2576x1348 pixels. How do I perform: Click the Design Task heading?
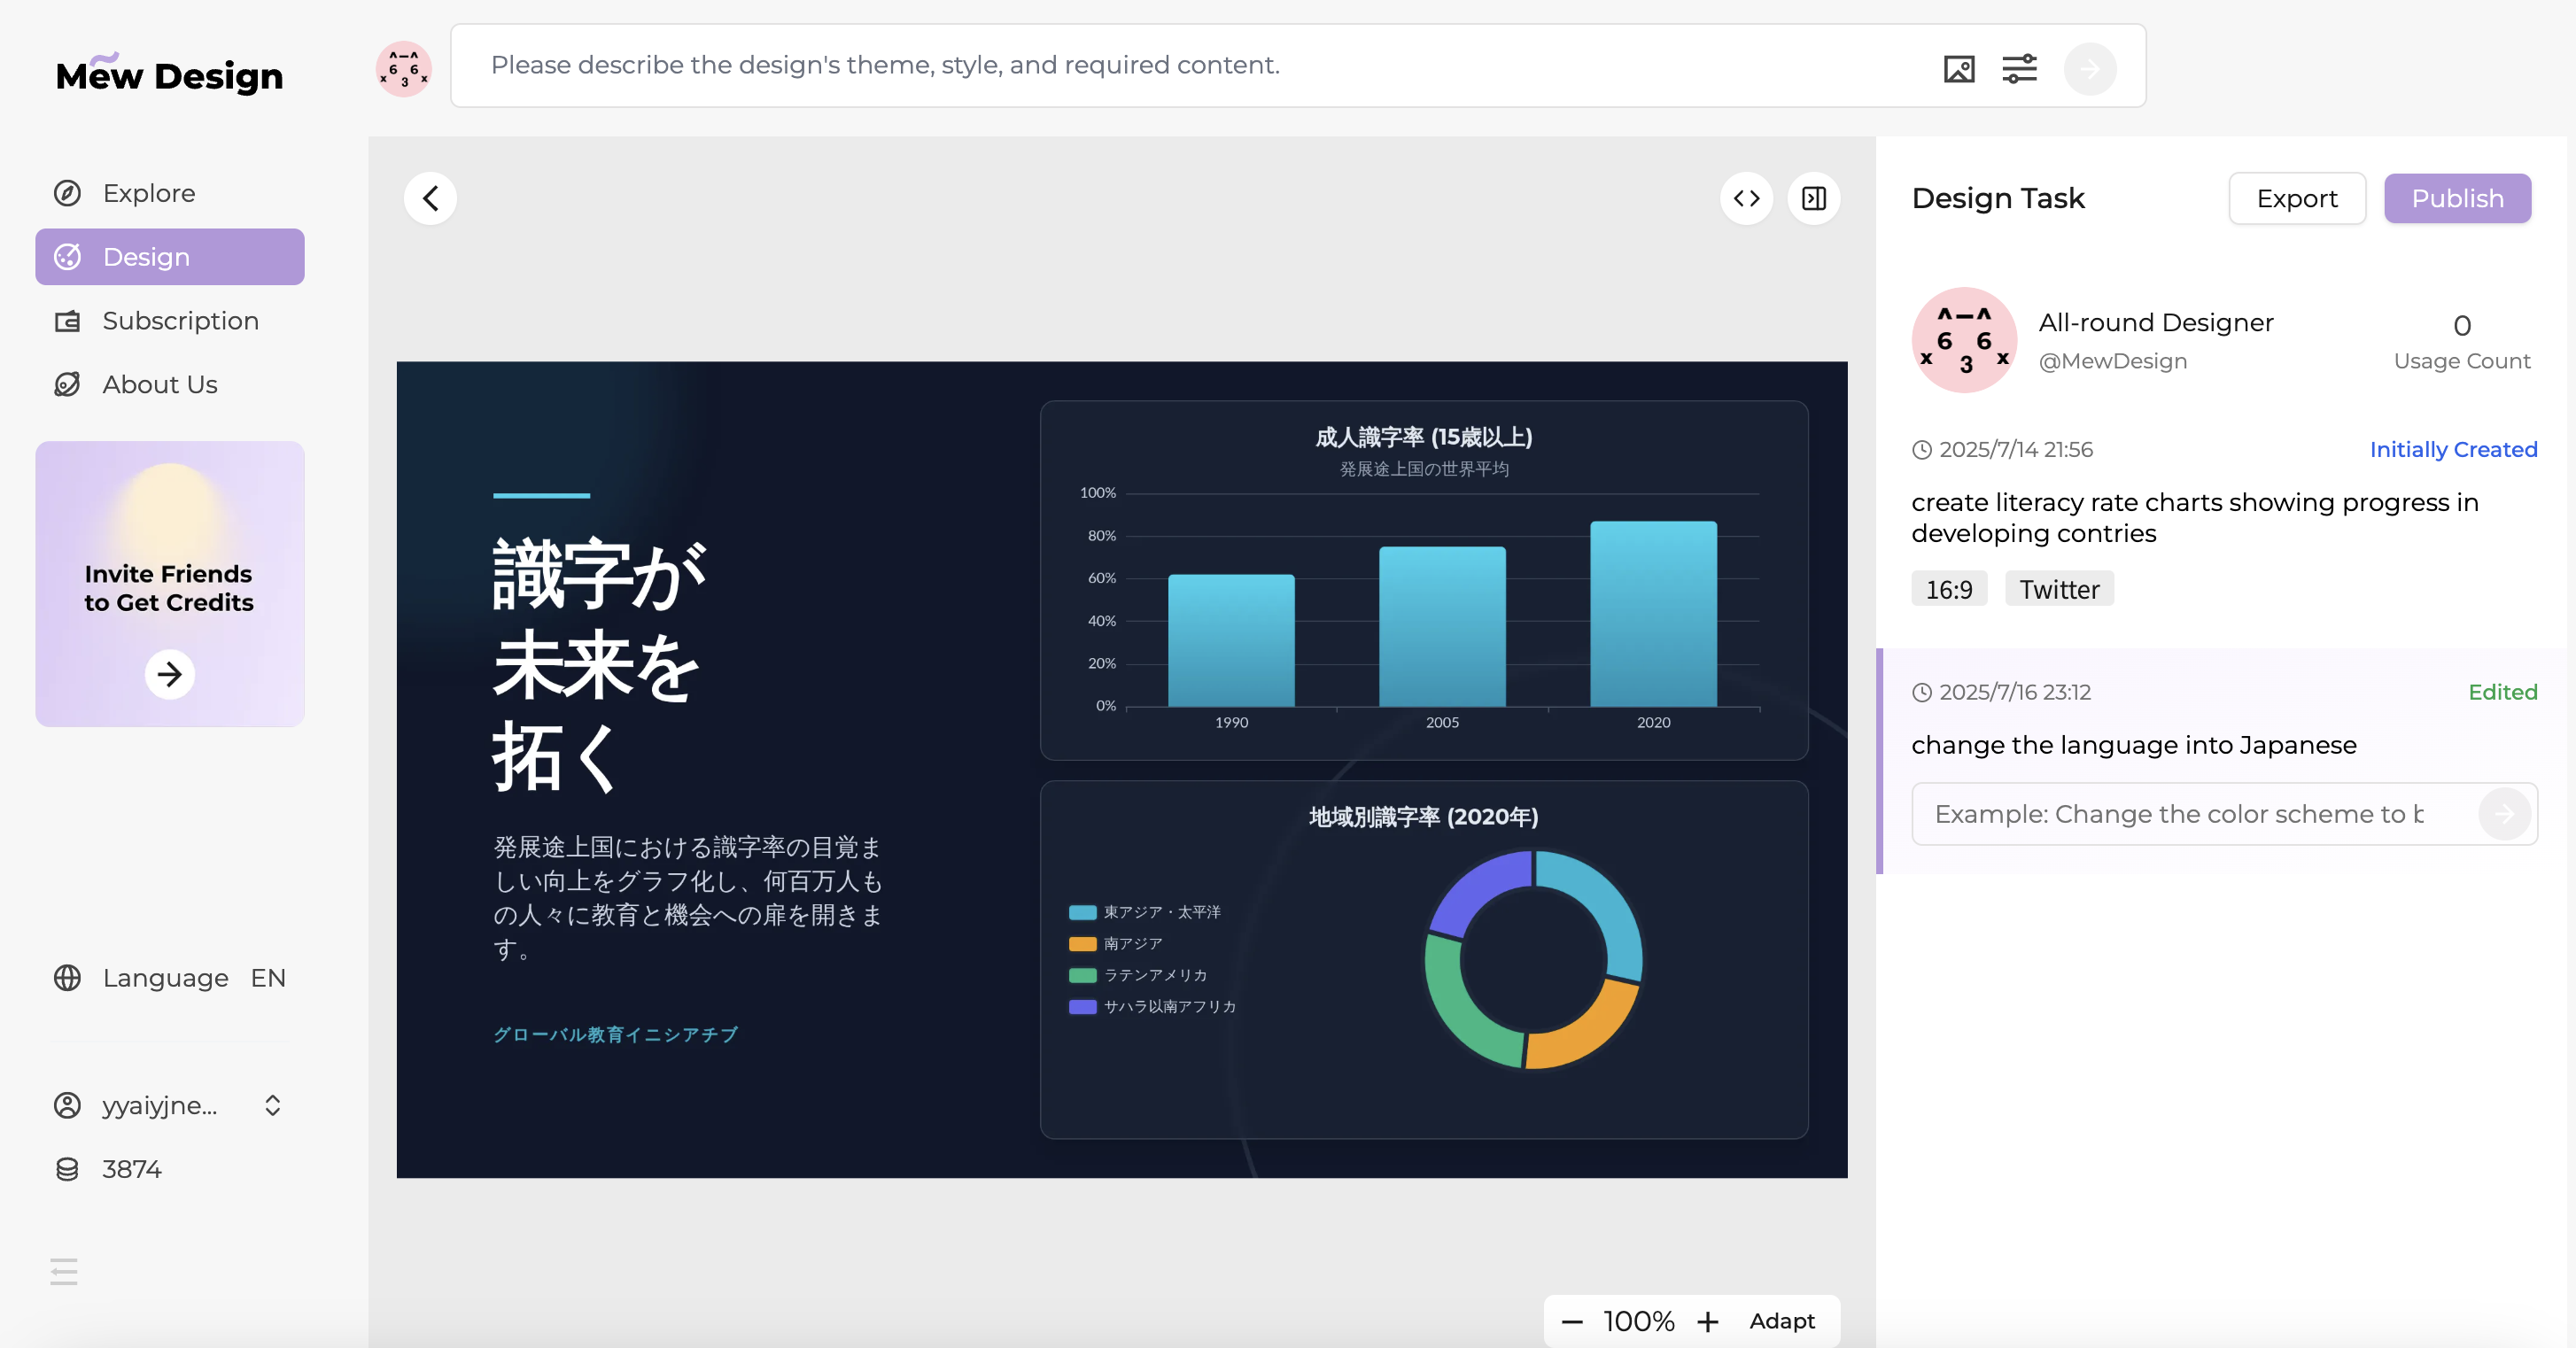pyautogui.click(x=1998, y=198)
